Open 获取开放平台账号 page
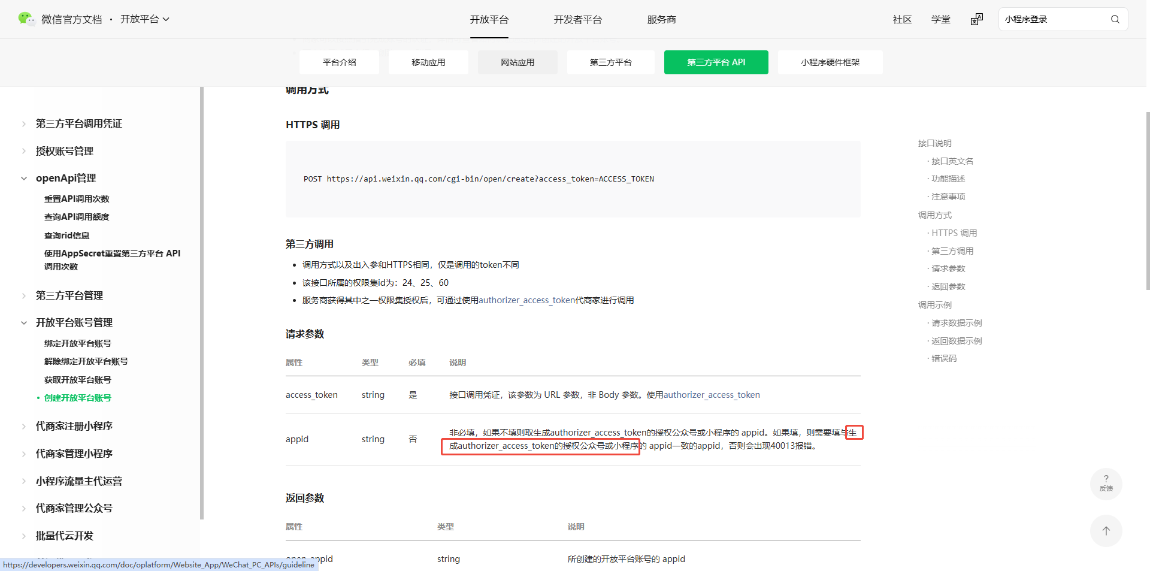1150x571 pixels. pos(77,380)
